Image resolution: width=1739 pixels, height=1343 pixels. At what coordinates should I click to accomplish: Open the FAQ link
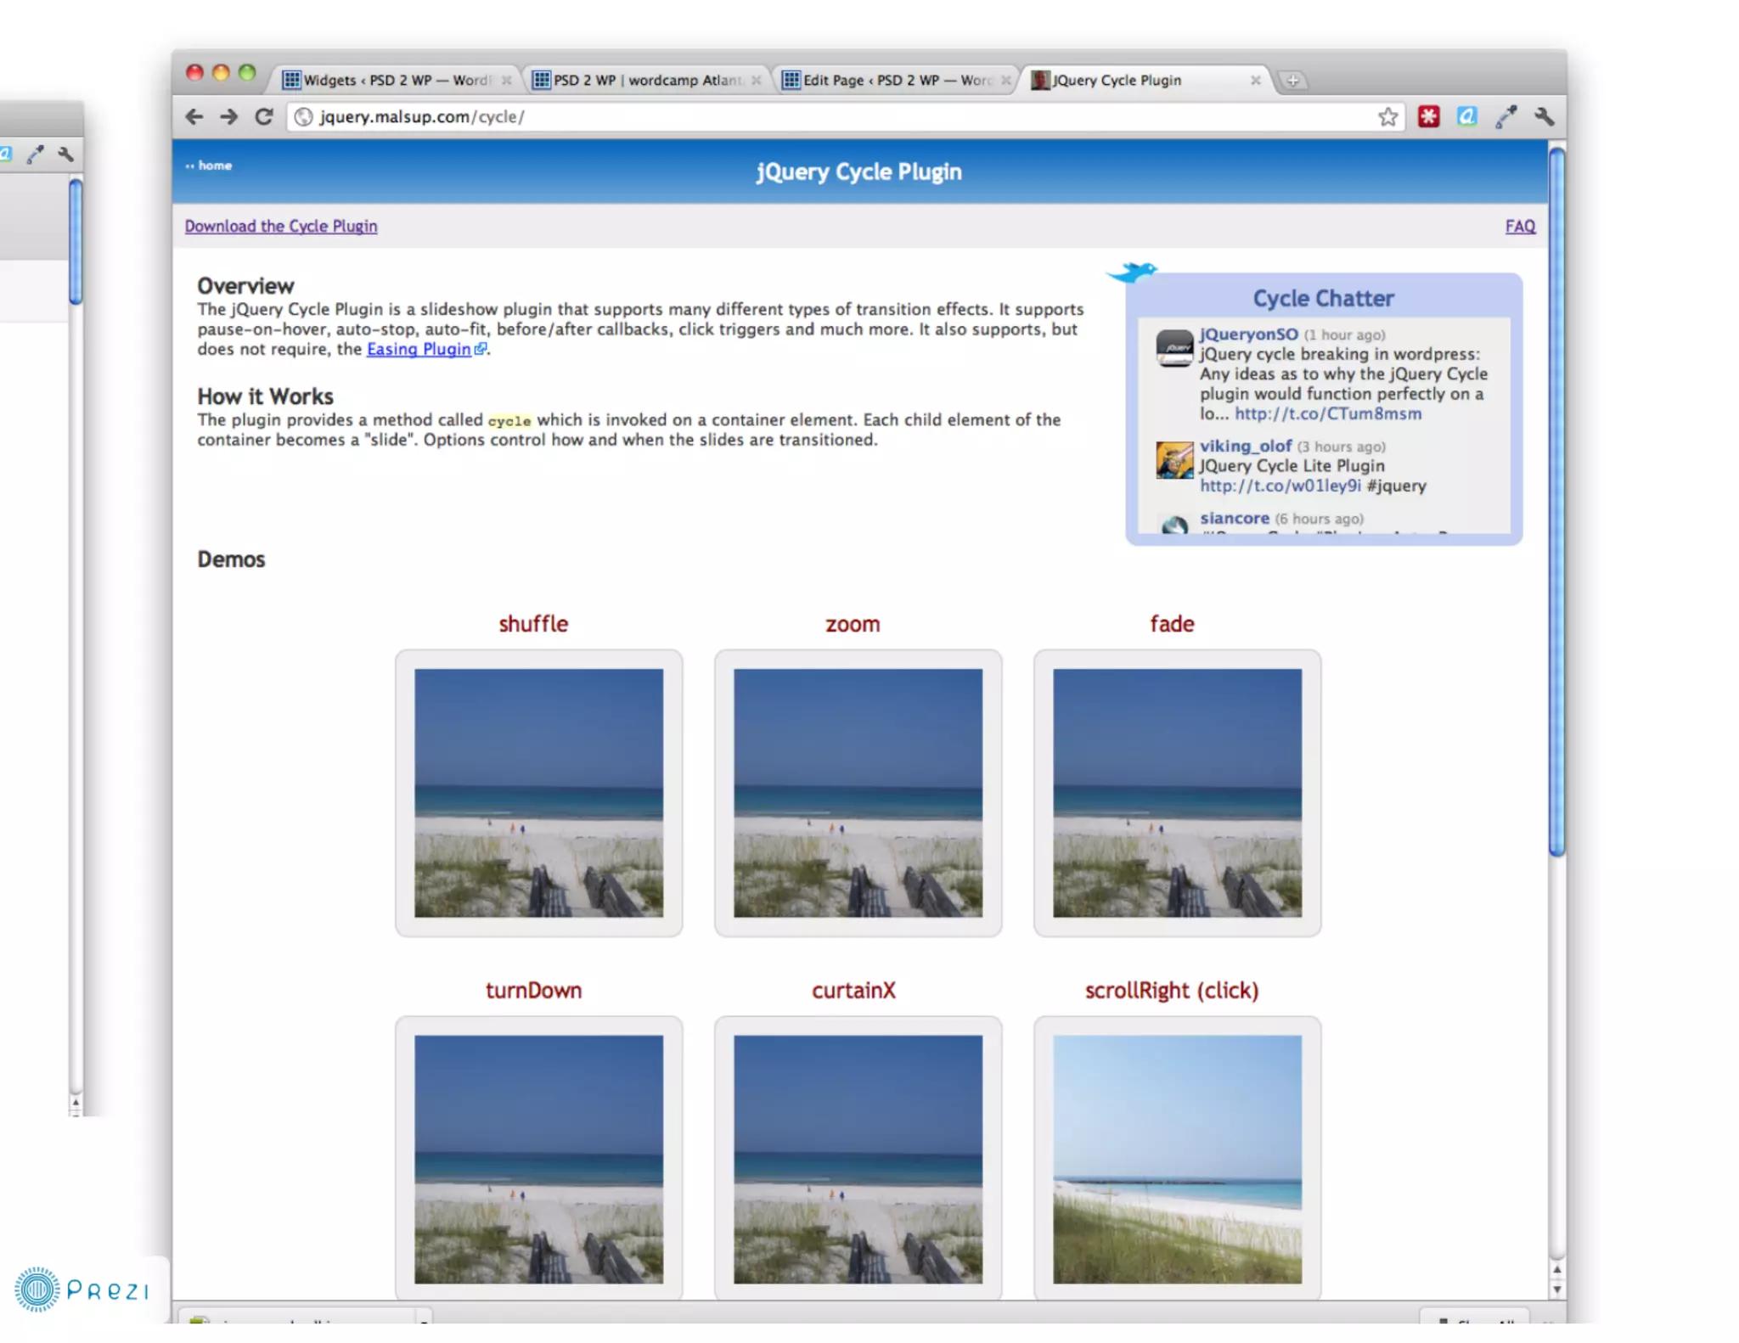1520,227
